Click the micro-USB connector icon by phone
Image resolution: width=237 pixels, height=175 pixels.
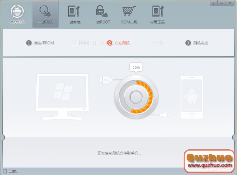[x=165, y=115]
